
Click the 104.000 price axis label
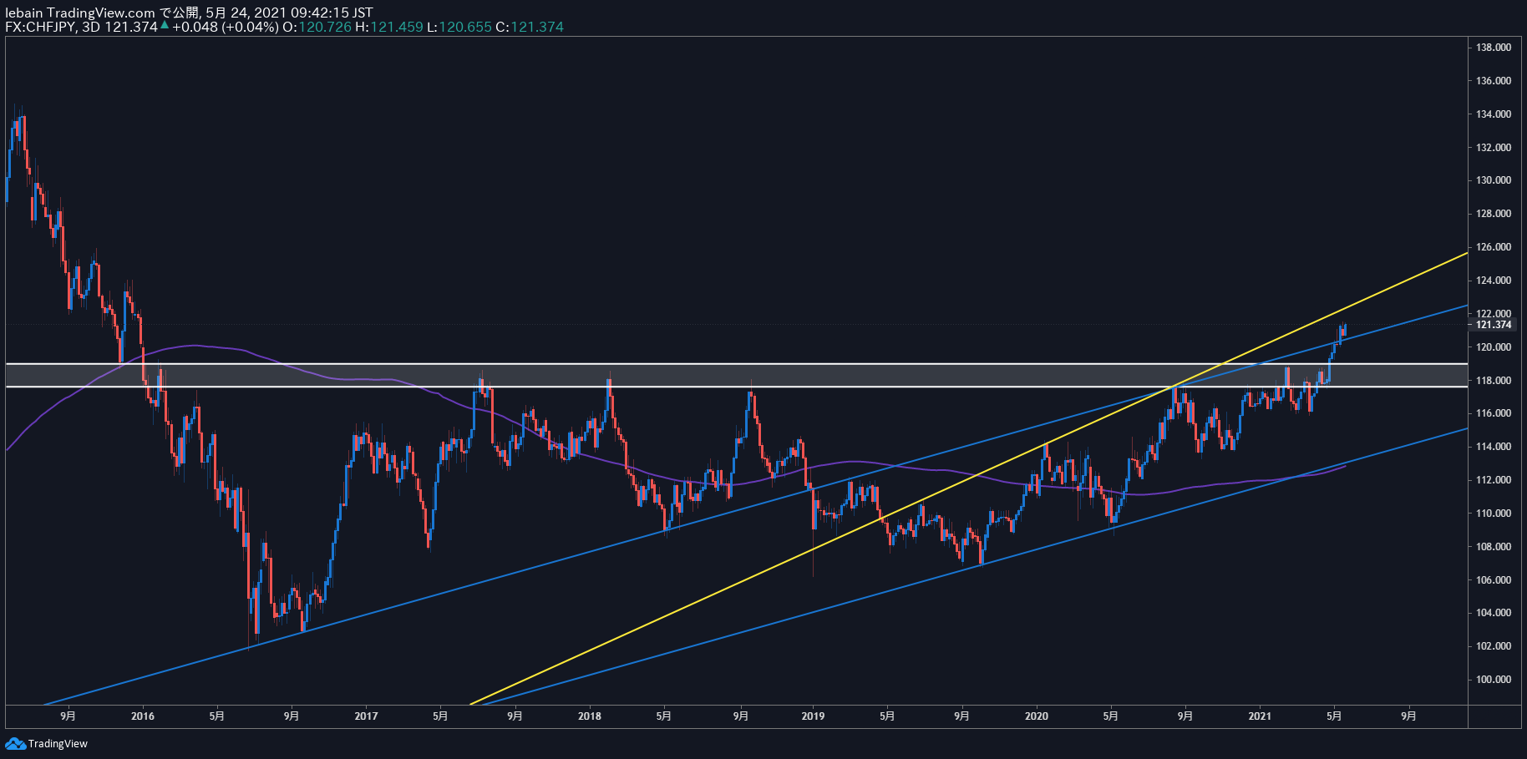(x=1494, y=613)
